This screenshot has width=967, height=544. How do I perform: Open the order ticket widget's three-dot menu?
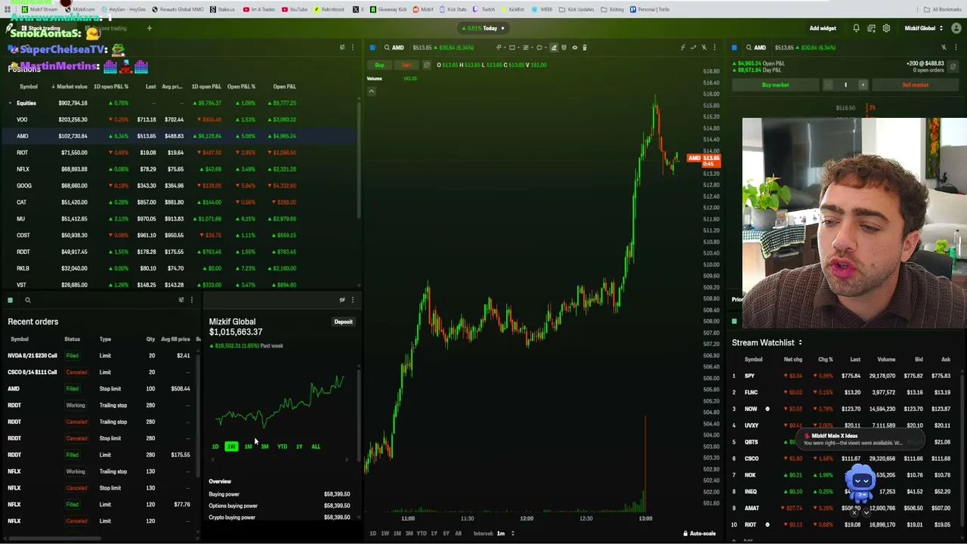coord(955,48)
